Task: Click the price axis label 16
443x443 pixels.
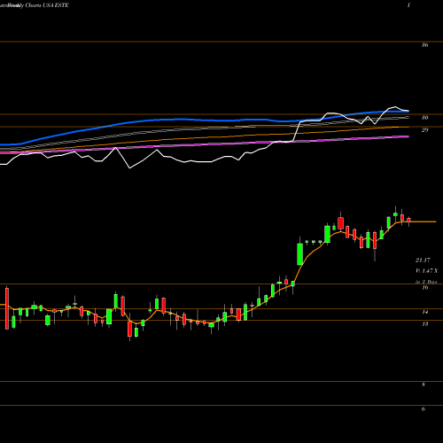Action: [x=424, y=287]
